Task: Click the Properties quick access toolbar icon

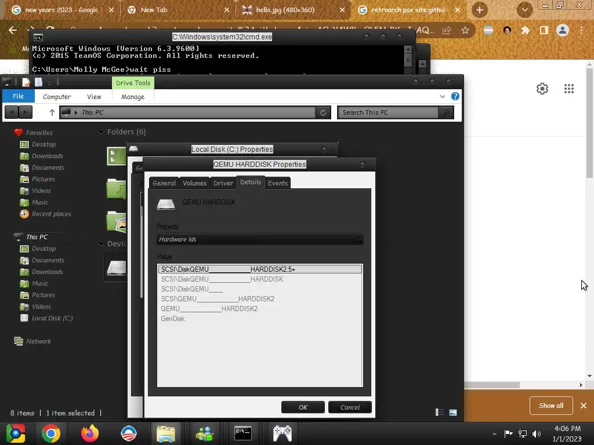Action: point(26,82)
